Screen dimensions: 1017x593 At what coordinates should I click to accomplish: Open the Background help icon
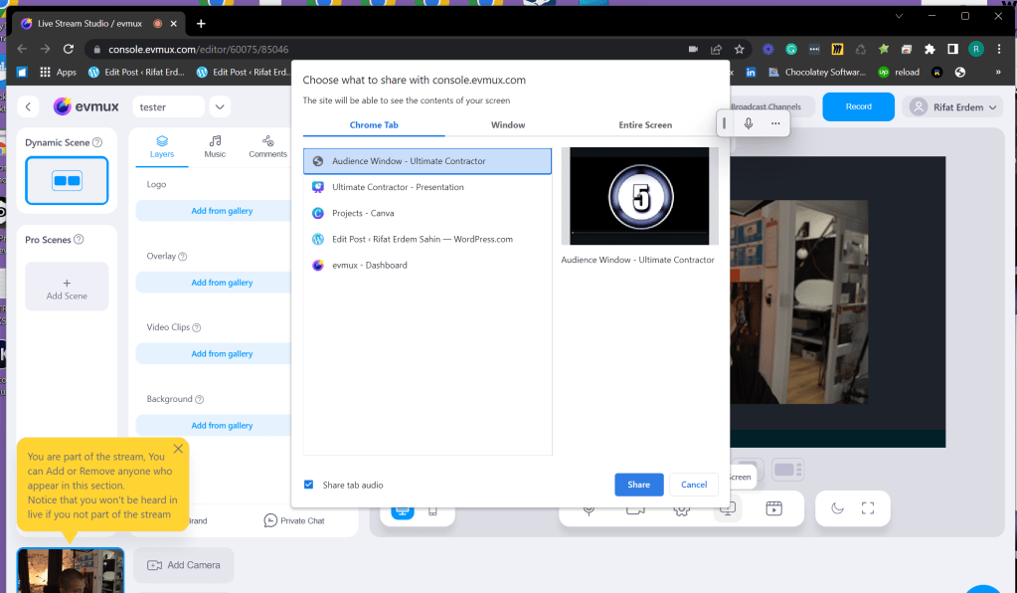tap(199, 399)
